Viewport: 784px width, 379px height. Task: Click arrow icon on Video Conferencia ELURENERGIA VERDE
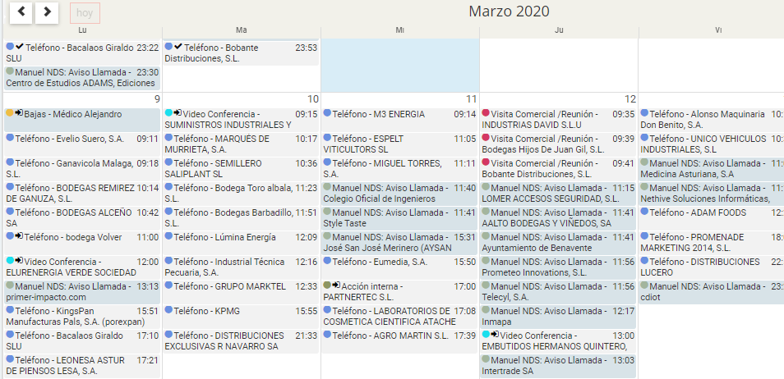click(x=19, y=261)
